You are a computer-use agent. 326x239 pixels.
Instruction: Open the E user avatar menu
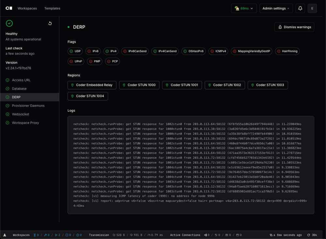click(x=312, y=8)
